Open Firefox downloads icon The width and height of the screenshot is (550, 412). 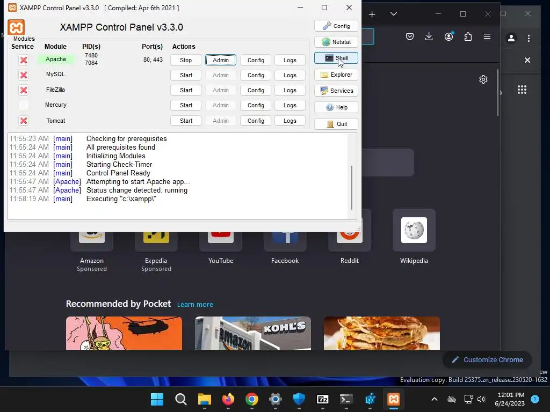tap(429, 36)
